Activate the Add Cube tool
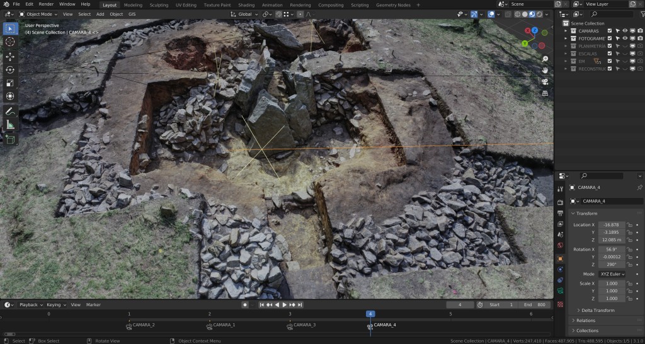This screenshot has width=645, height=344. coord(10,139)
